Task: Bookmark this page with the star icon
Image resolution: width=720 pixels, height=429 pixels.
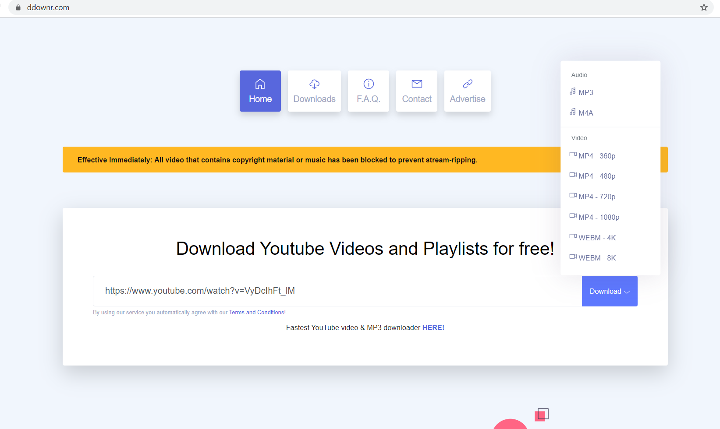Action: (x=704, y=7)
